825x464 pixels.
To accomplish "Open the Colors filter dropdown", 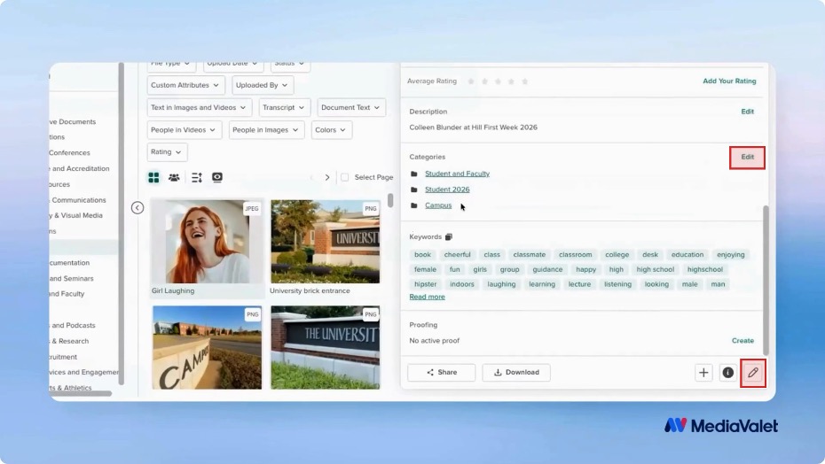I will 331,130.
